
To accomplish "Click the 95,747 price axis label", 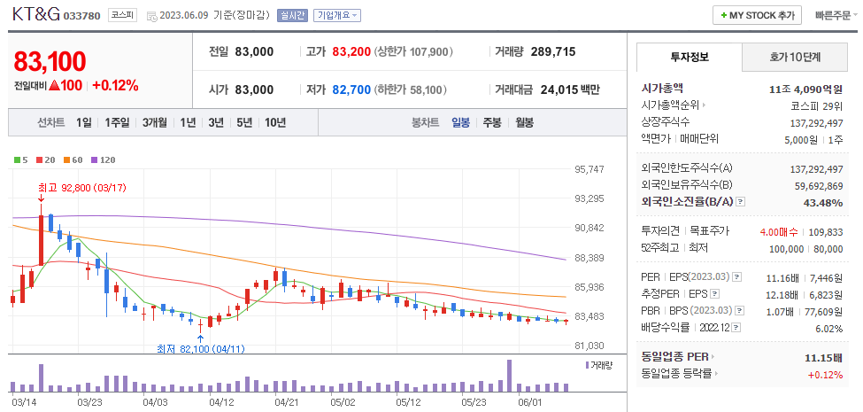I will coord(589,169).
